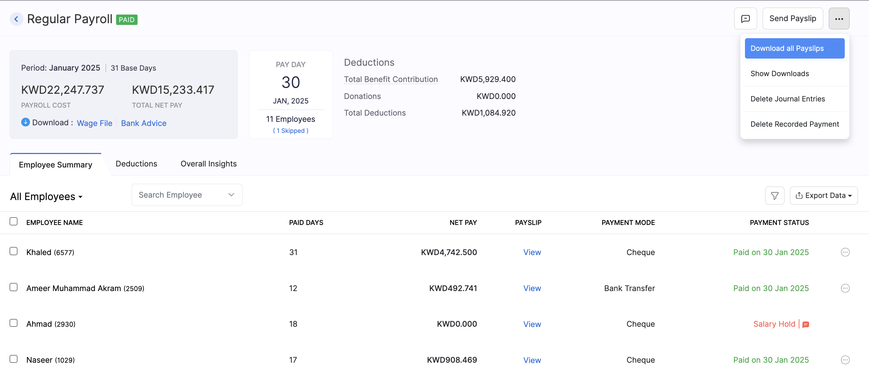Click the red comment icon beside Salary Hold
869x380 pixels.
pos(806,325)
